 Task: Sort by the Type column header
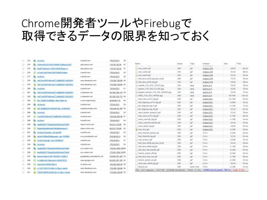click(x=192, y=64)
